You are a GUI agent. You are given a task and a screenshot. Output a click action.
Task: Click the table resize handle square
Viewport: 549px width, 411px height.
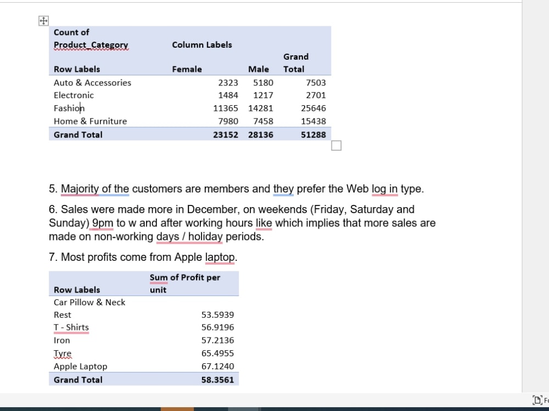tap(336, 145)
